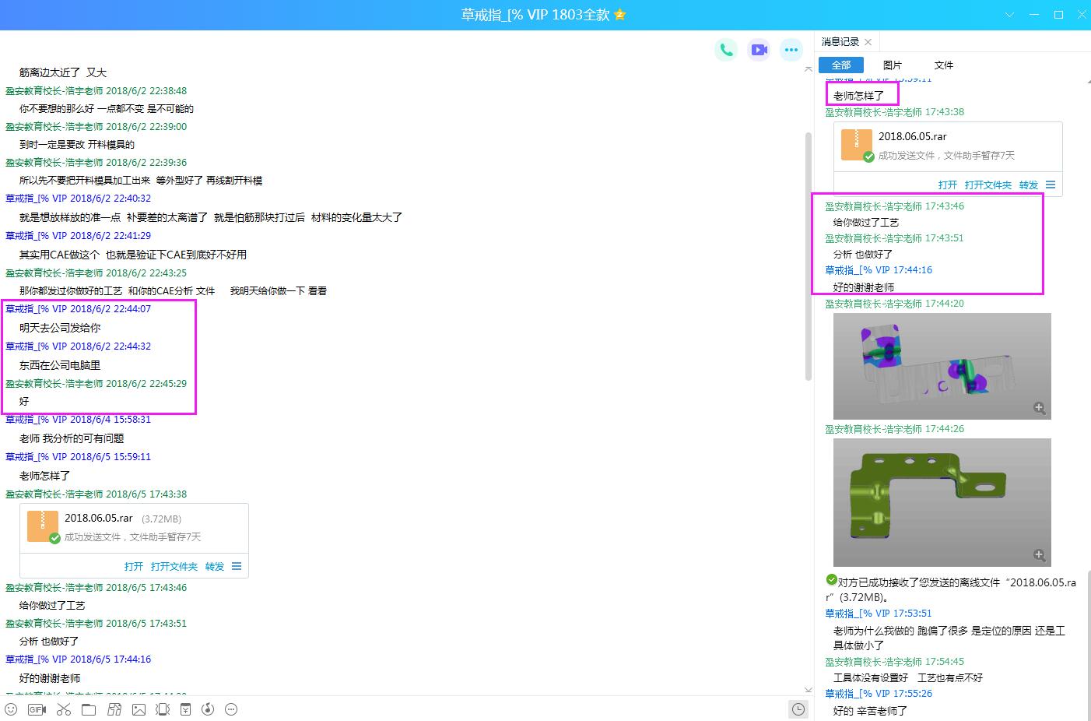Click the green bracket model thumbnail
Viewport: 1091px width, 721px height.
coord(942,502)
